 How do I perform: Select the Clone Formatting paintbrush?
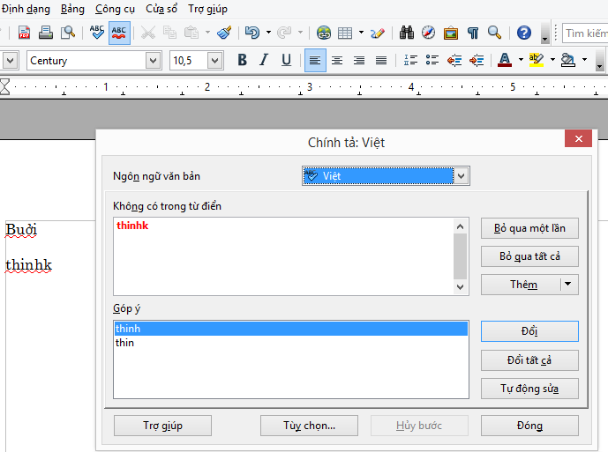[x=224, y=33]
